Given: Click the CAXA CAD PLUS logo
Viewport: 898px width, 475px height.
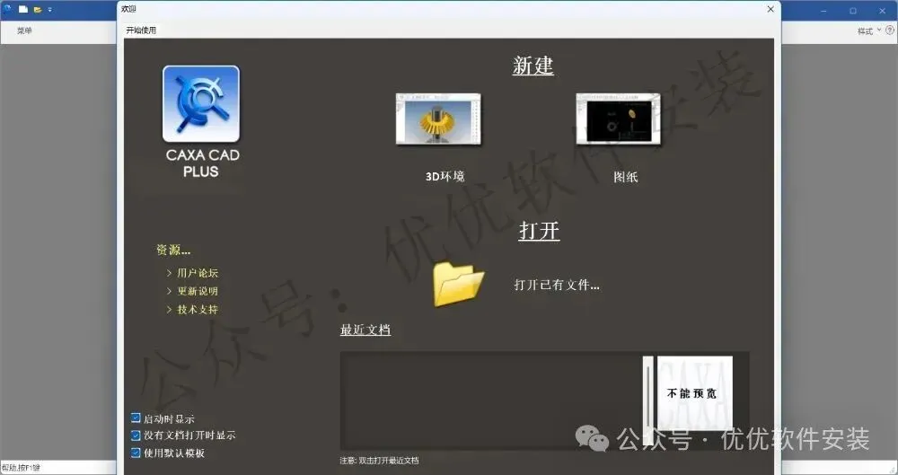Looking at the screenshot, I should pos(201,103).
